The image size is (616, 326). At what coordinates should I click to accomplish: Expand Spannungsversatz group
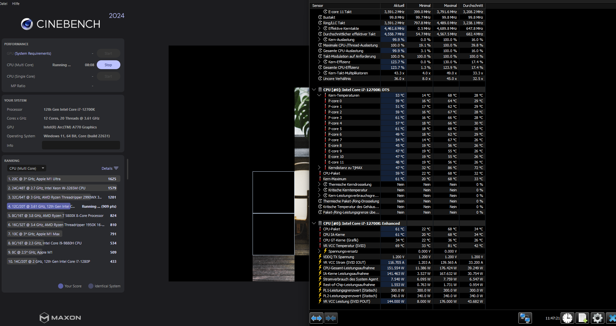click(x=319, y=251)
